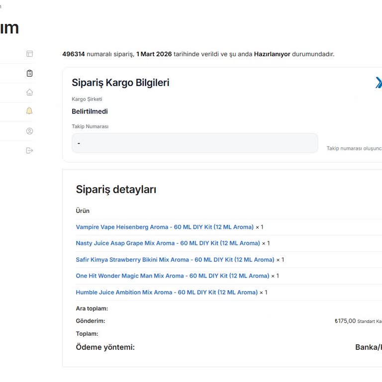382x382 pixels.
Task: Click the blue cargo company logo
Action: tap(379, 83)
